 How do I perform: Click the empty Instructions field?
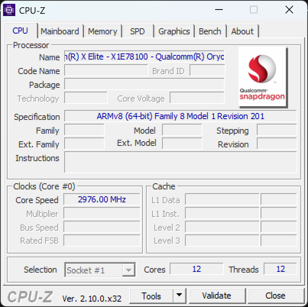[180, 162]
